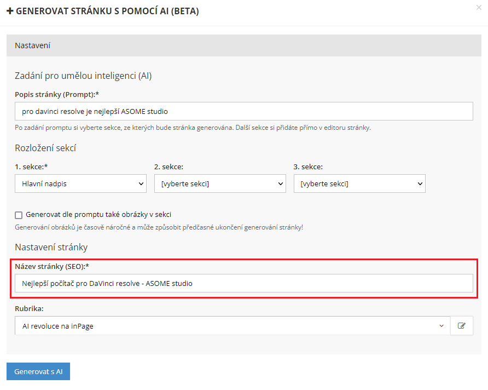Expand the 3. sekce dropdown
The height and width of the screenshot is (390, 488).
click(359, 184)
